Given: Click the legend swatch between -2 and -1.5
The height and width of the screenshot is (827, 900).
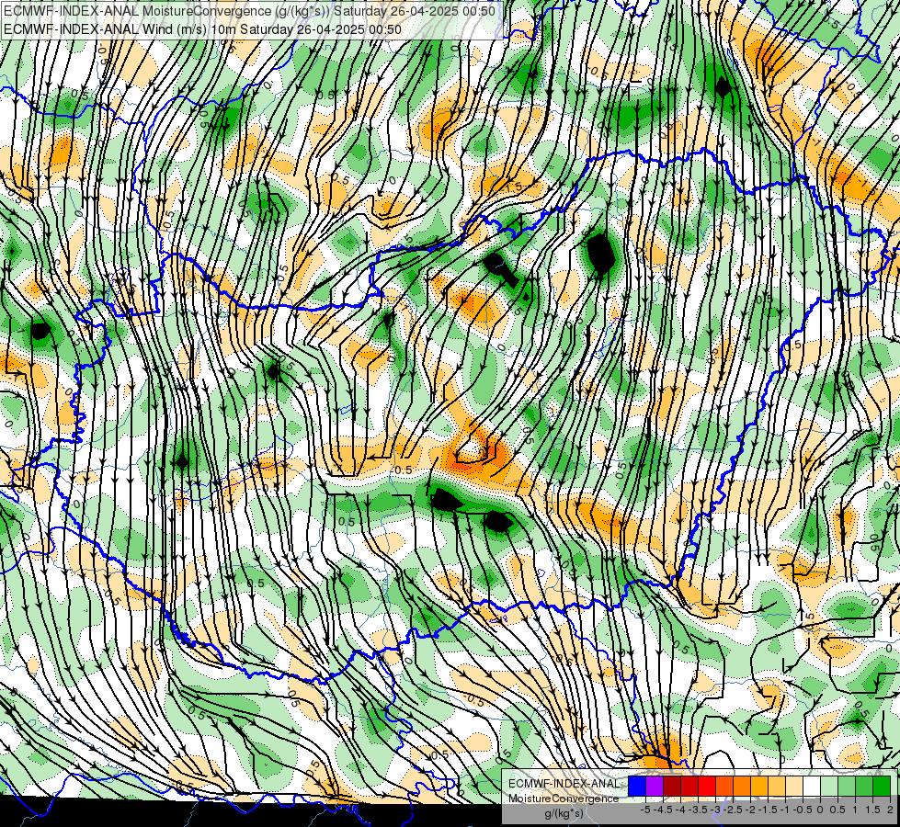Looking at the screenshot, I should (x=759, y=786).
